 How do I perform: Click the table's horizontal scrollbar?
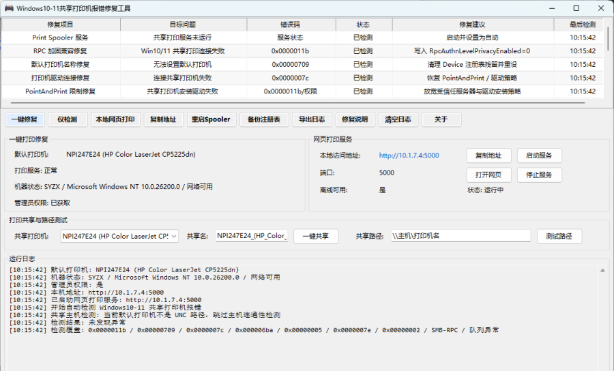(x=297, y=103)
